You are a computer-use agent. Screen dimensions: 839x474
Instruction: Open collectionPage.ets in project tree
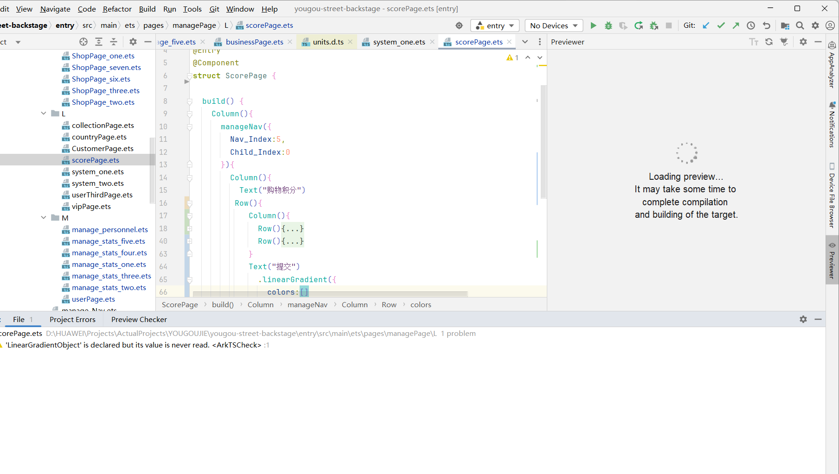102,125
